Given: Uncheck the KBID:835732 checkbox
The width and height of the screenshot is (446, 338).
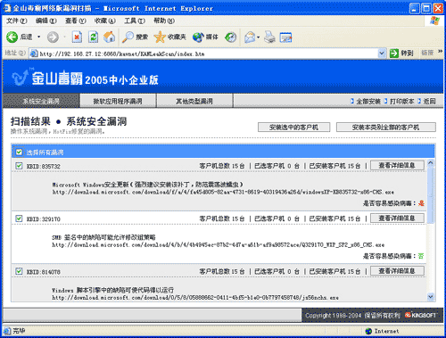Looking at the screenshot, I should (19, 166).
